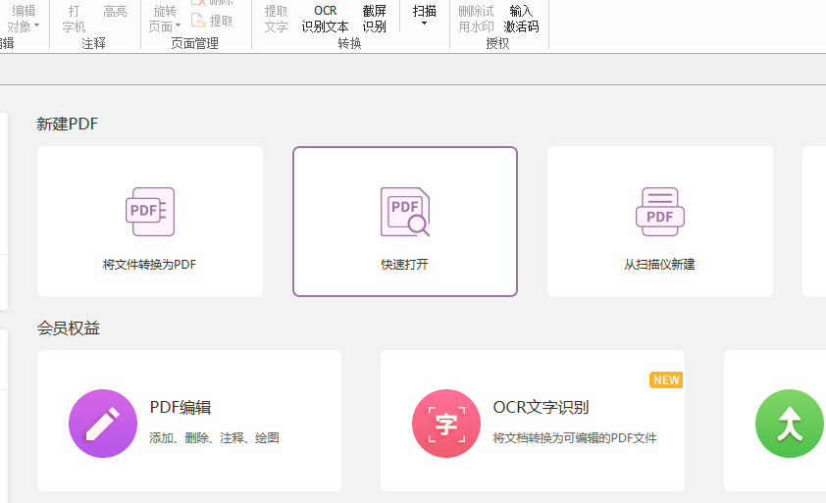Click the Quick Open PDF magnifier icon
The width and height of the screenshot is (826, 503).
coord(405,212)
